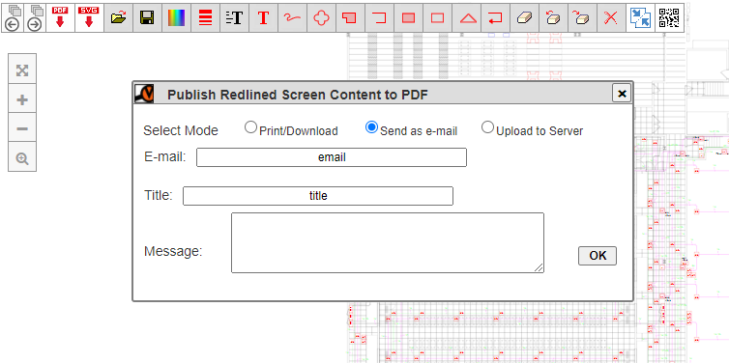Click into the E-mail input field
This screenshot has width=729, height=363.
tap(332, 157)
